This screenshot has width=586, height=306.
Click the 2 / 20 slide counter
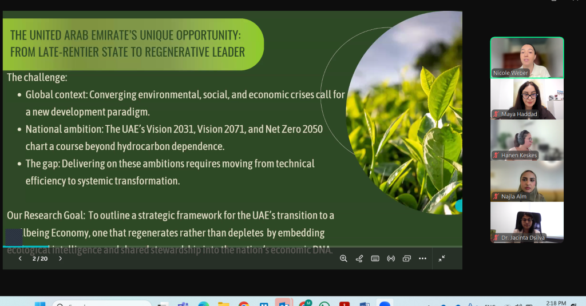40,259
